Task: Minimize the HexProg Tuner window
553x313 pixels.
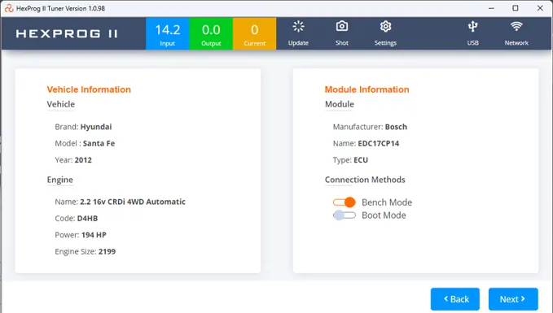Action: (x=491, y=8)
